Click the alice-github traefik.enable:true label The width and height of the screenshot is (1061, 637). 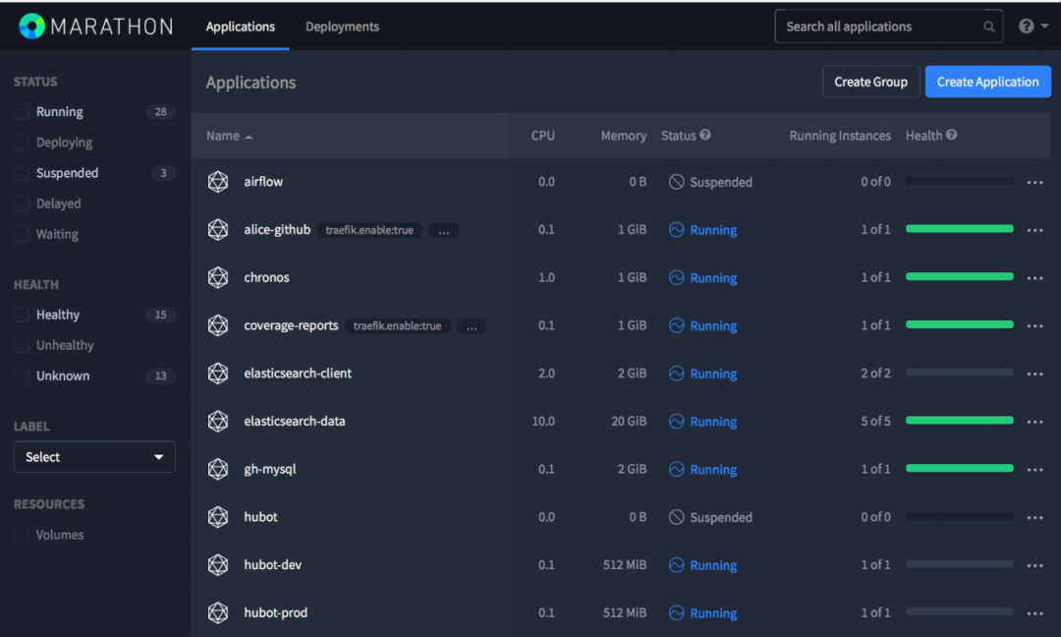[x=369, y=230]
